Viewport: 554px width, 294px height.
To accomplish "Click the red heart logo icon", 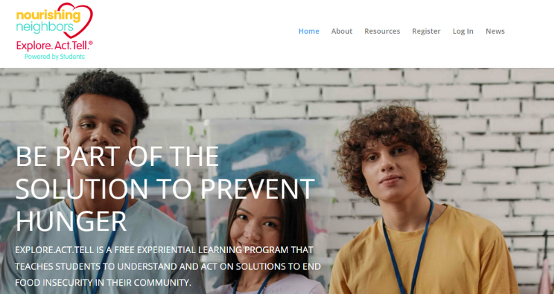I will (76, 18).
